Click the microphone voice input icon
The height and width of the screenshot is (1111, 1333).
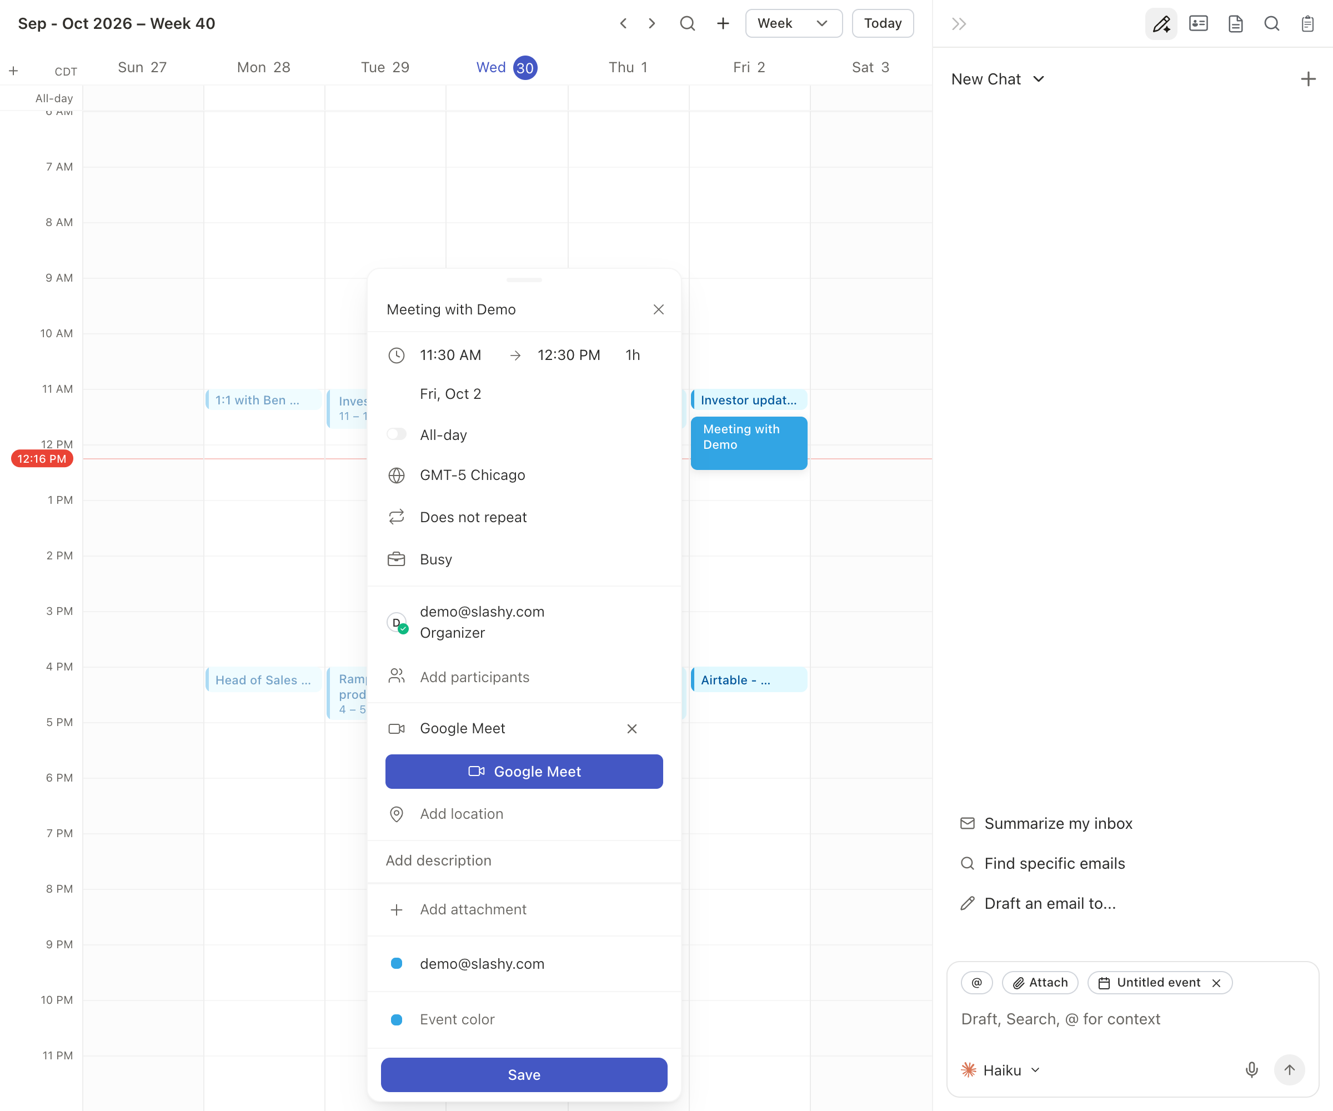click(x=1252, y=1070)
